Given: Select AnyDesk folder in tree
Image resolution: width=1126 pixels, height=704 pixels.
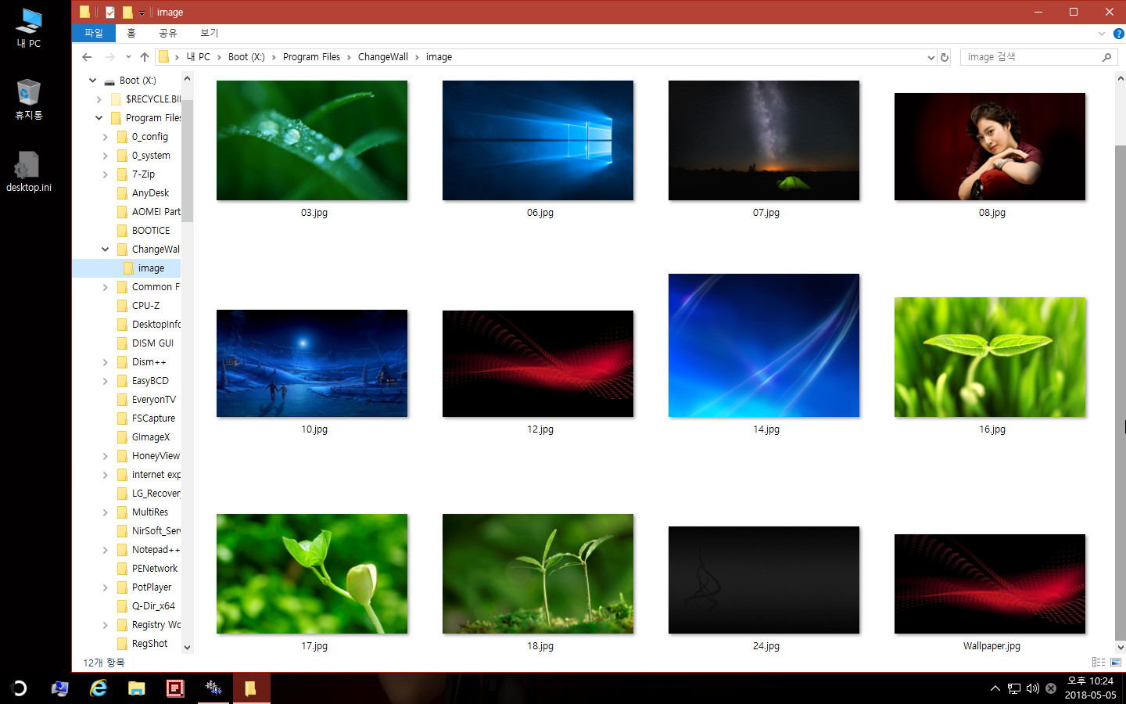Looking at the screenshot, I should pyautogui.click(x=150, y=193).
